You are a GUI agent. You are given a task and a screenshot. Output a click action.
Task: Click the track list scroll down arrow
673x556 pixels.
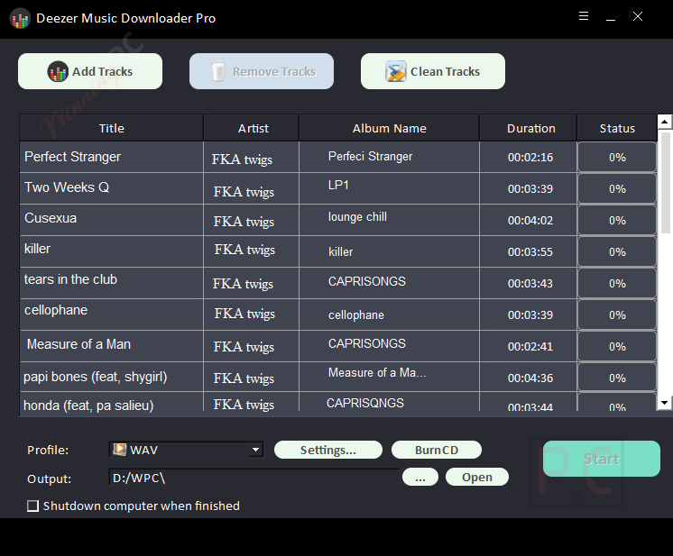pyautogui.click(x=664, y=403)
